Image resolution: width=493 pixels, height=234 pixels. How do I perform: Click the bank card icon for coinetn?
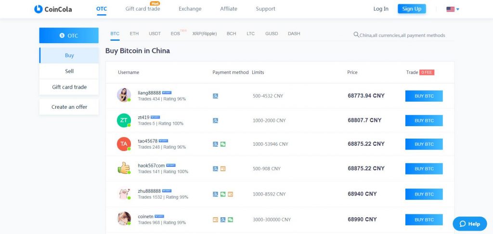(215, 220)
